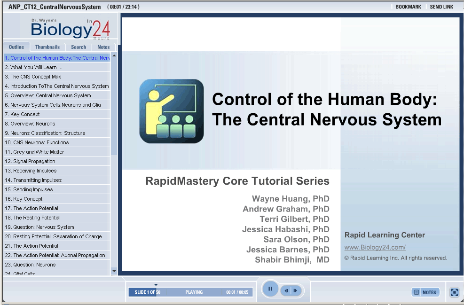Switch to the Notes tab in sidebar
The height and width of the screenshot is (305, 464).
[x=103, y=47]
